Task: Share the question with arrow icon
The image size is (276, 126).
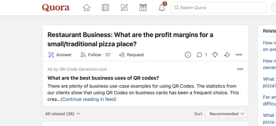Action: tap(227, 55)
